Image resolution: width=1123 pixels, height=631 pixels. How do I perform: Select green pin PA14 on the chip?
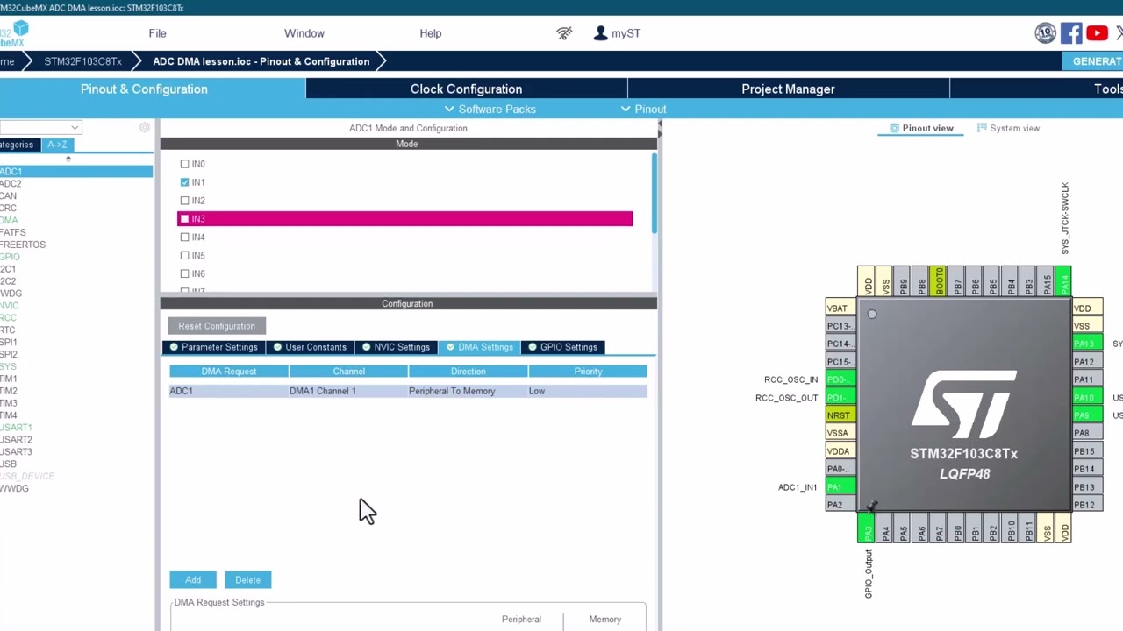coord(1063,282)
